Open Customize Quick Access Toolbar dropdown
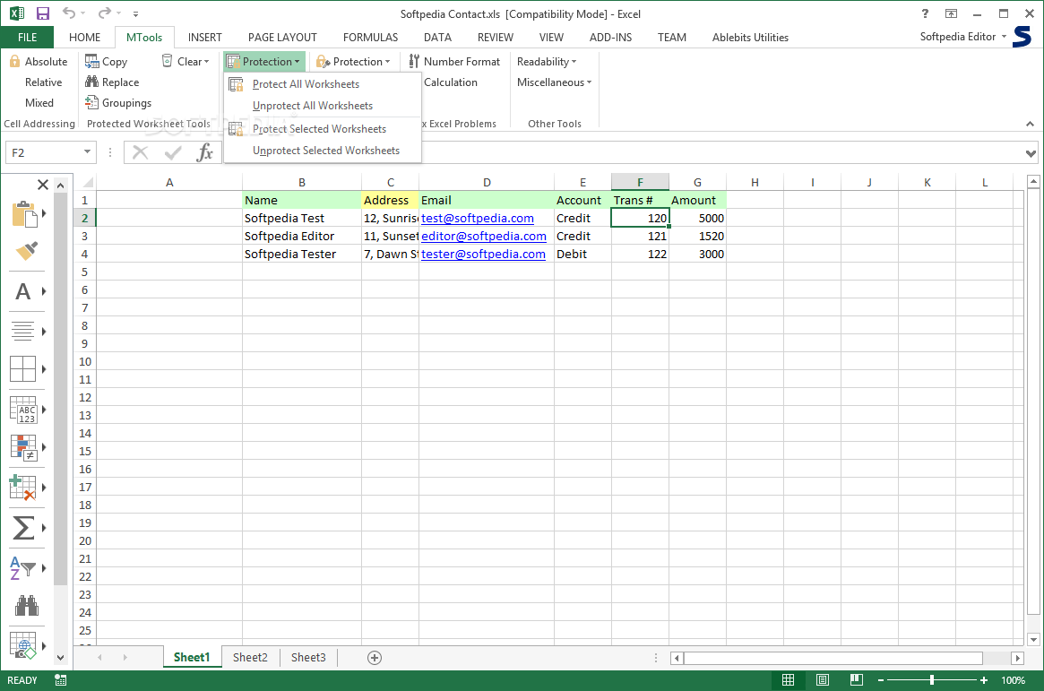The height and width of the screenshot is (691, 1044). click(136, 13)
